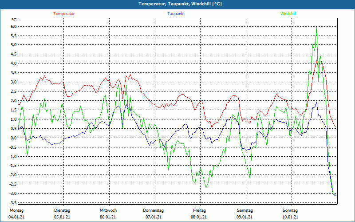Click the -1,0 y-axis value
The height and width of the screenshot is (222, 355).
13,156
